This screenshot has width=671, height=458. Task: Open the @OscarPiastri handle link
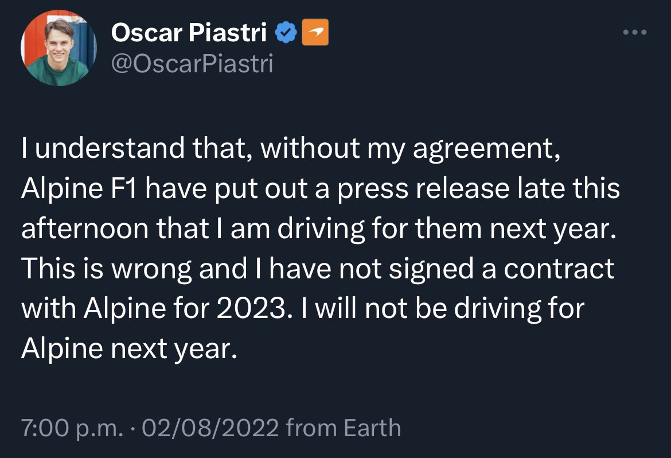click(192, 64)
